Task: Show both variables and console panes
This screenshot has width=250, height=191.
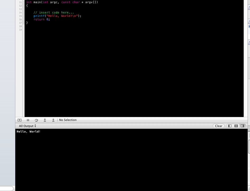Action: (236, 126)
